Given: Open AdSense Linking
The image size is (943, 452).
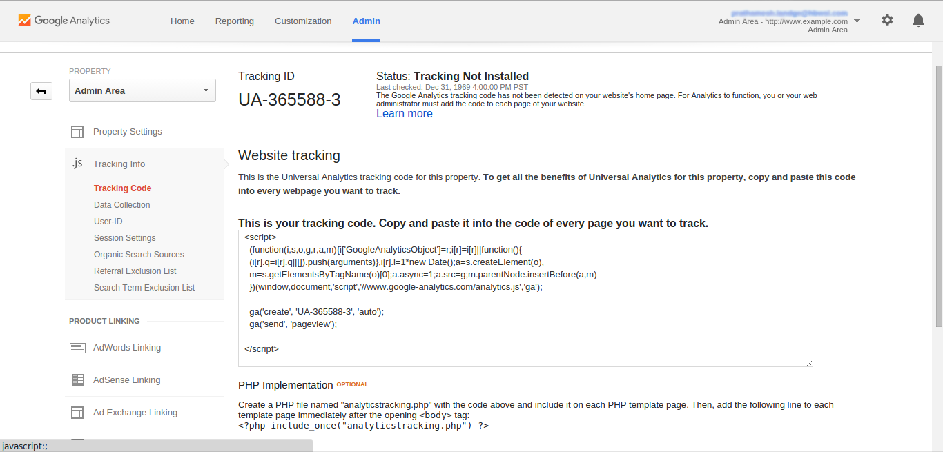Looking at the screenshot, I should (x=127, y=380).
